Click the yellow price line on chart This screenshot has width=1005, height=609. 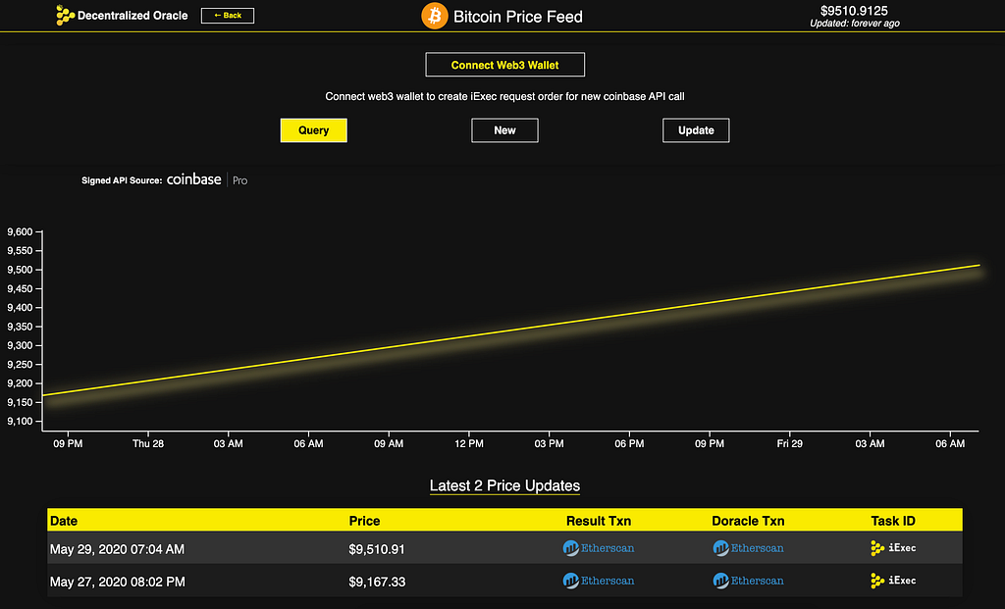[x=510, y=330]
